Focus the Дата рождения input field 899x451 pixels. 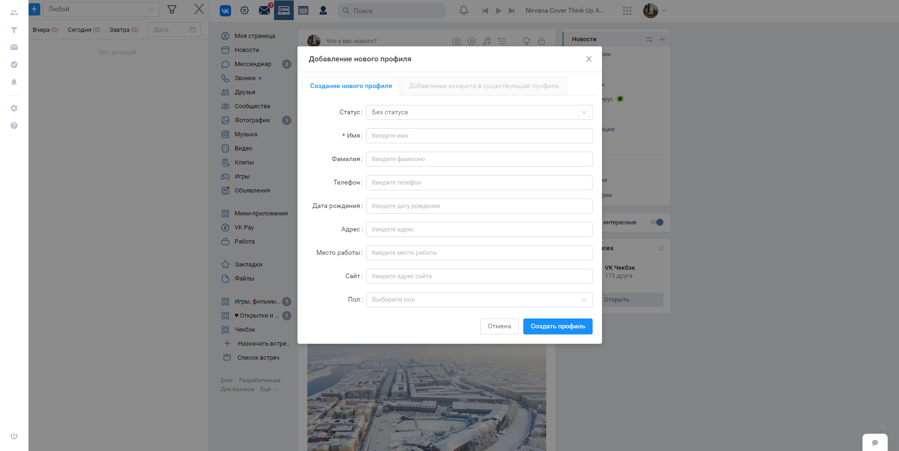tap(479, 206)
